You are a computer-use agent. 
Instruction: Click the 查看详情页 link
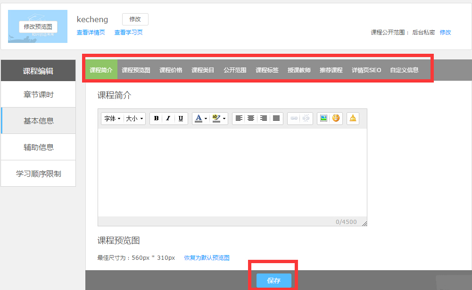pos(91,33)
